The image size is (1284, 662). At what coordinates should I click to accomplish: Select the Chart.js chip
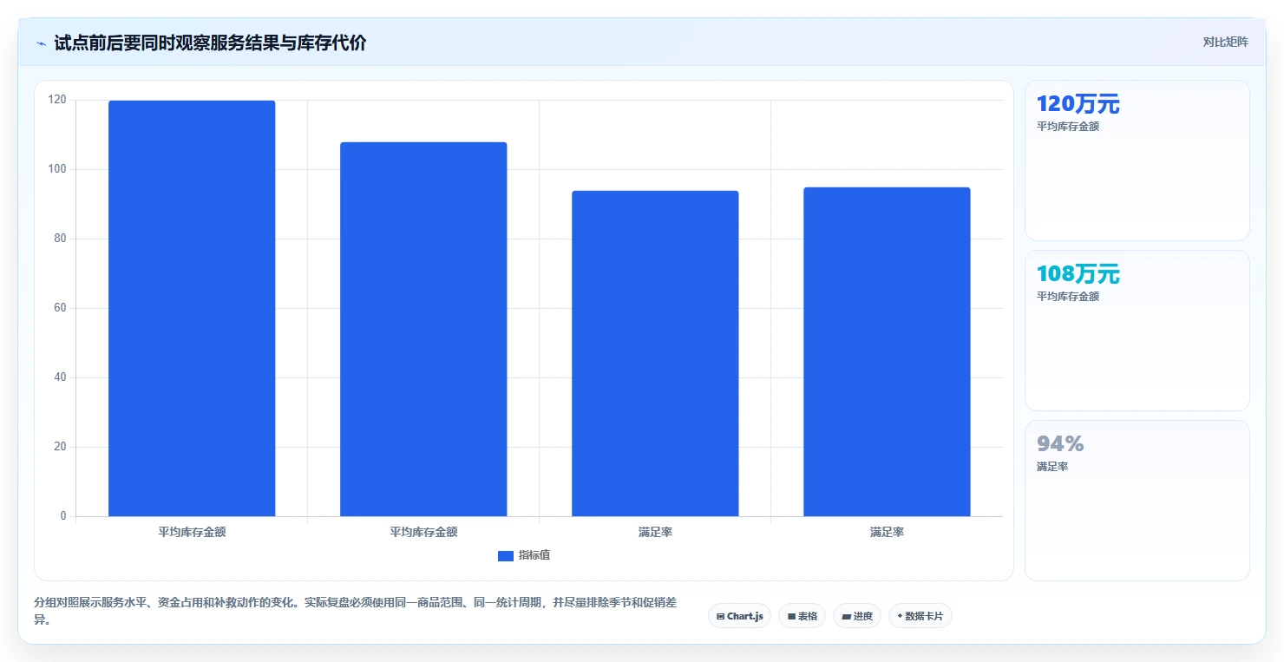point(740,616)
